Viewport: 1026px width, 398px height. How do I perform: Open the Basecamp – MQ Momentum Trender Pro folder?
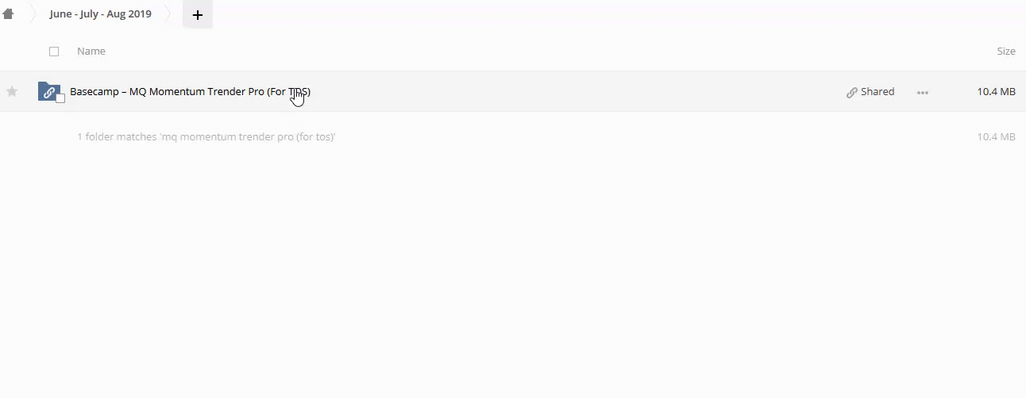tap(190, 91)
